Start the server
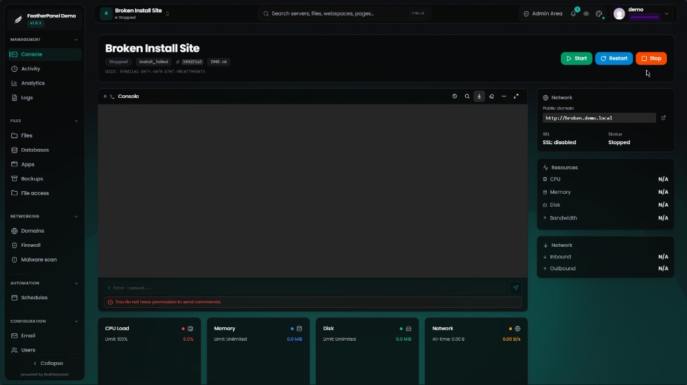 (x=576, y=58)
